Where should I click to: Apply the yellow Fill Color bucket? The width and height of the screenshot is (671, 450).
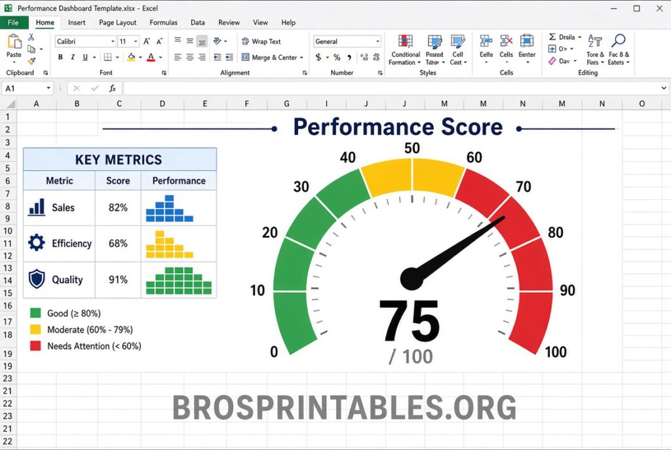pyautogui.click(x=131, y=57)
